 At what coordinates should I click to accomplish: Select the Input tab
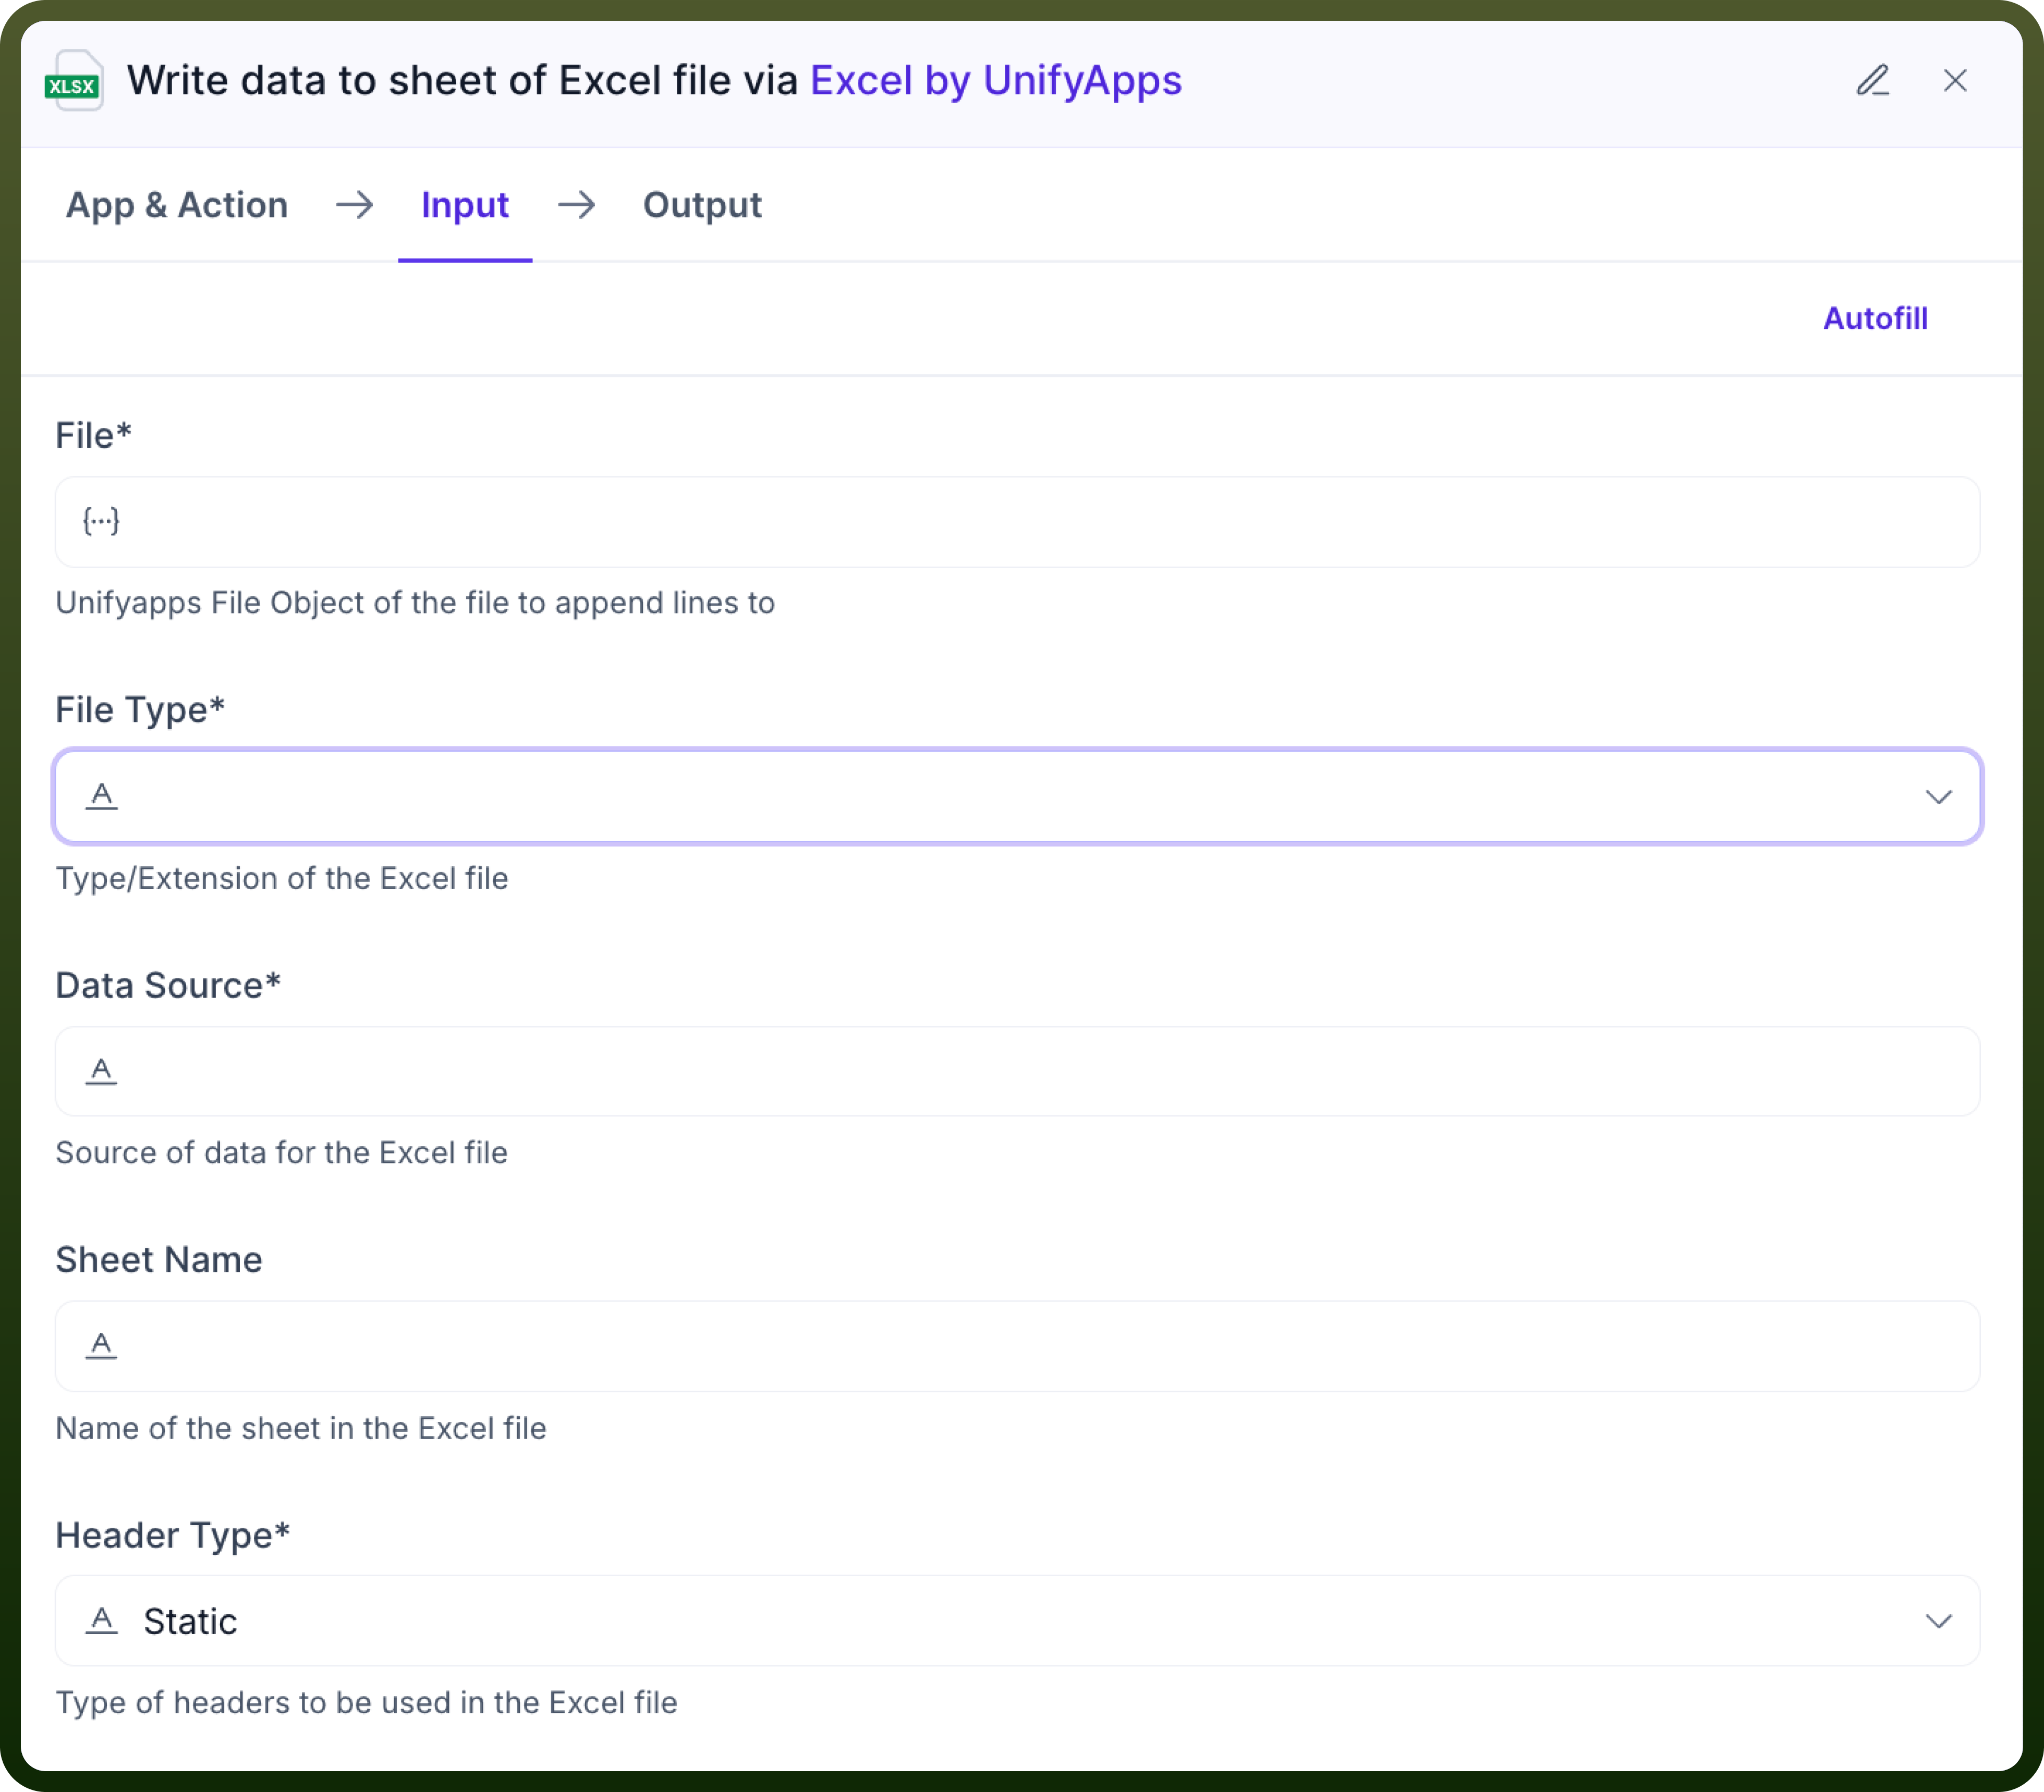[465, 205]
